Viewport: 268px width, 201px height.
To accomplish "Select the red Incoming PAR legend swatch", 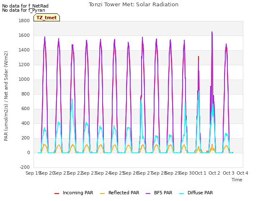I will tap(57, 193).
